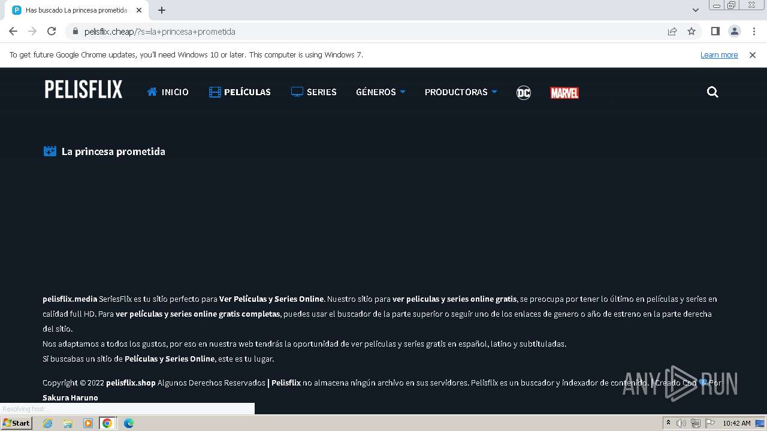Bookmark this page with the star
Viewport: 767px width, 431px height.
(691, 32)
